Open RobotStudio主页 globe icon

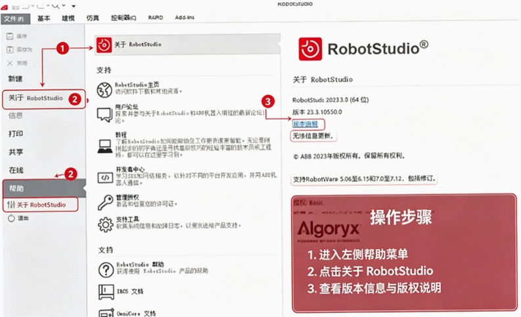[x=104, y=90]
